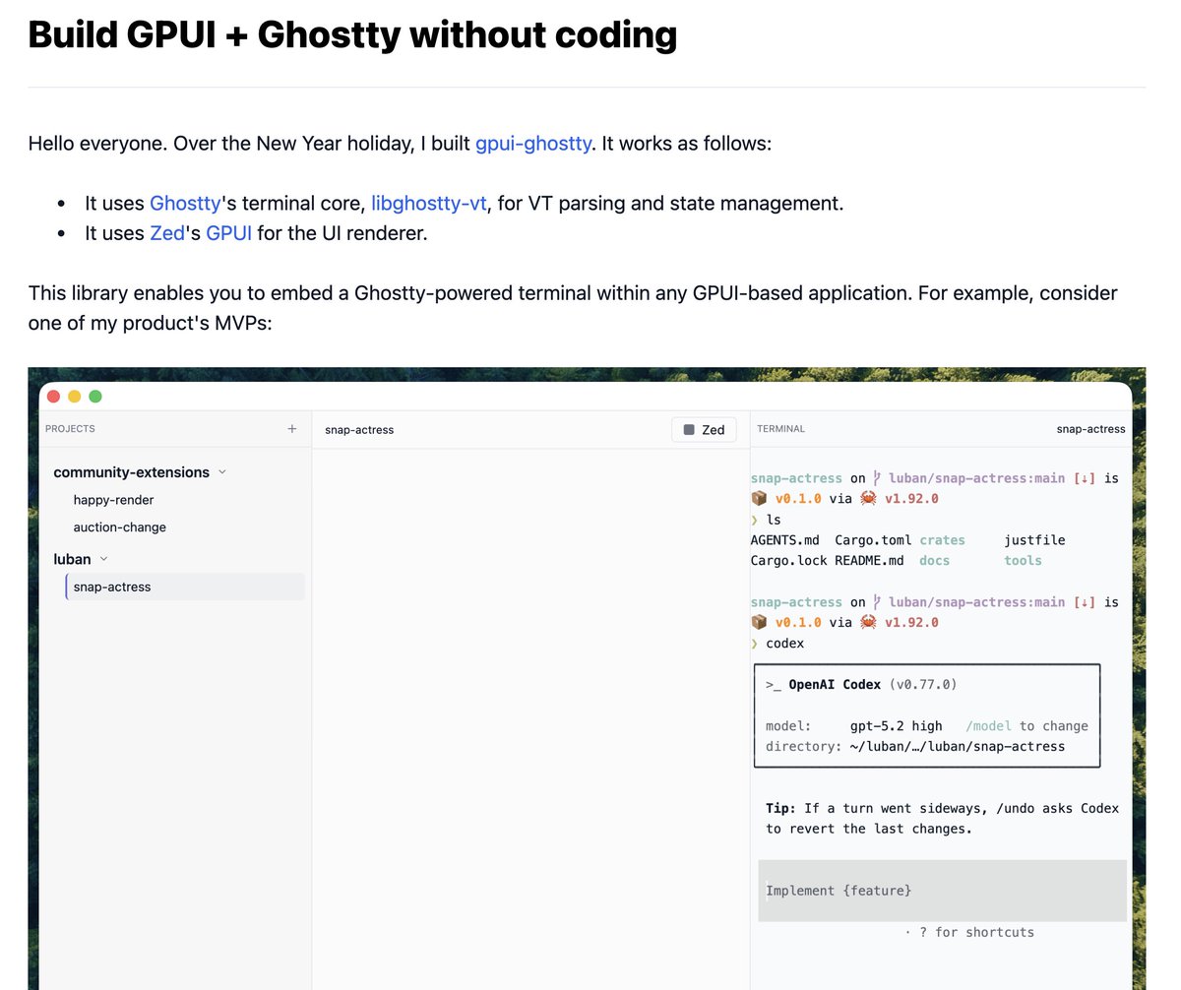1181x990 pixels.
Task: Click snap-actress label in terminal header
Action: click(1090, 429)
